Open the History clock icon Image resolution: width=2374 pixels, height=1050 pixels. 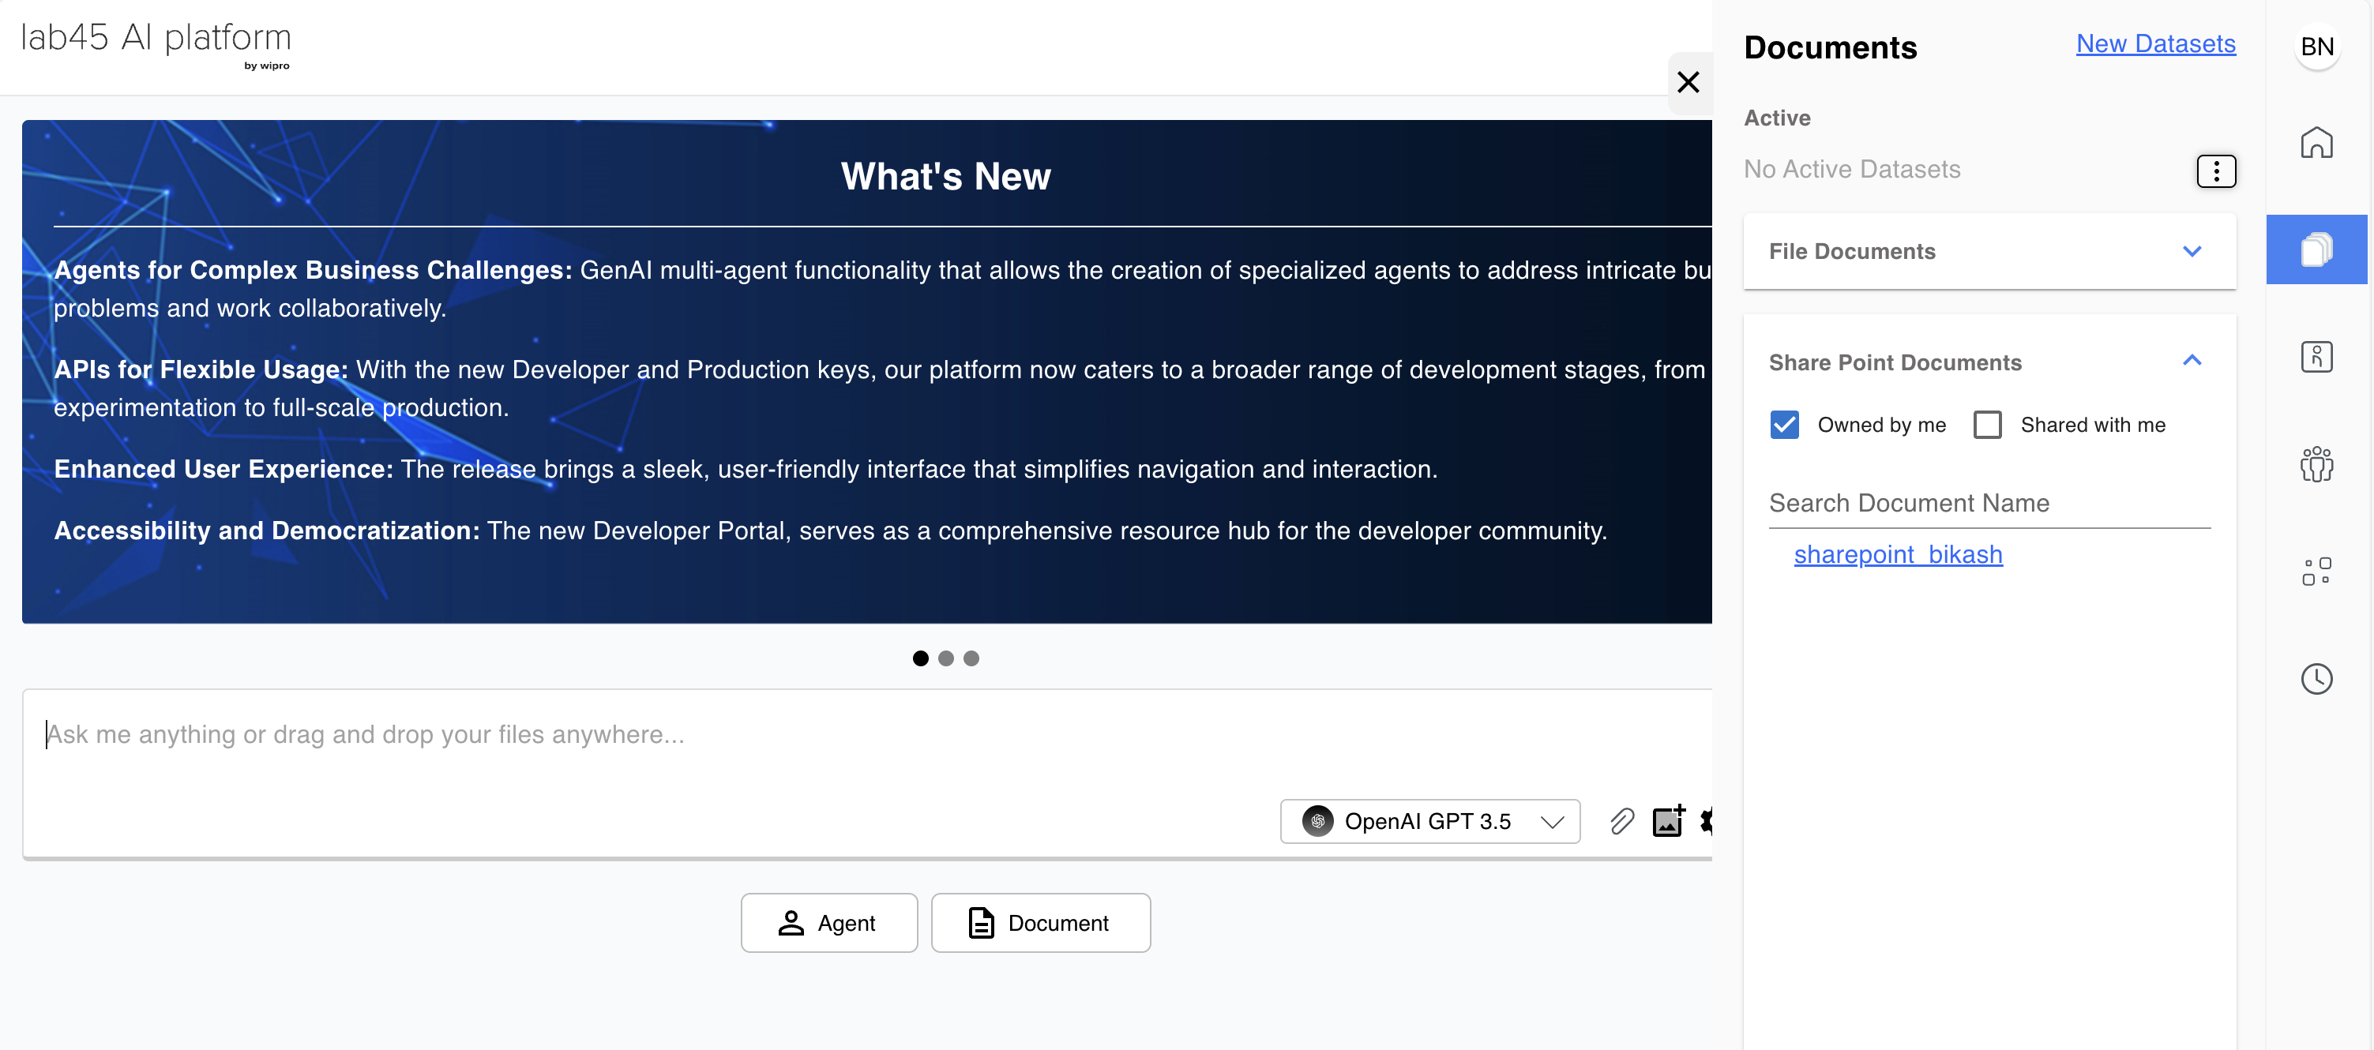2316,679
